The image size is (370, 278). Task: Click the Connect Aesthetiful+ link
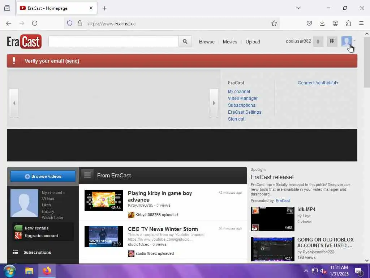point(318,83)
